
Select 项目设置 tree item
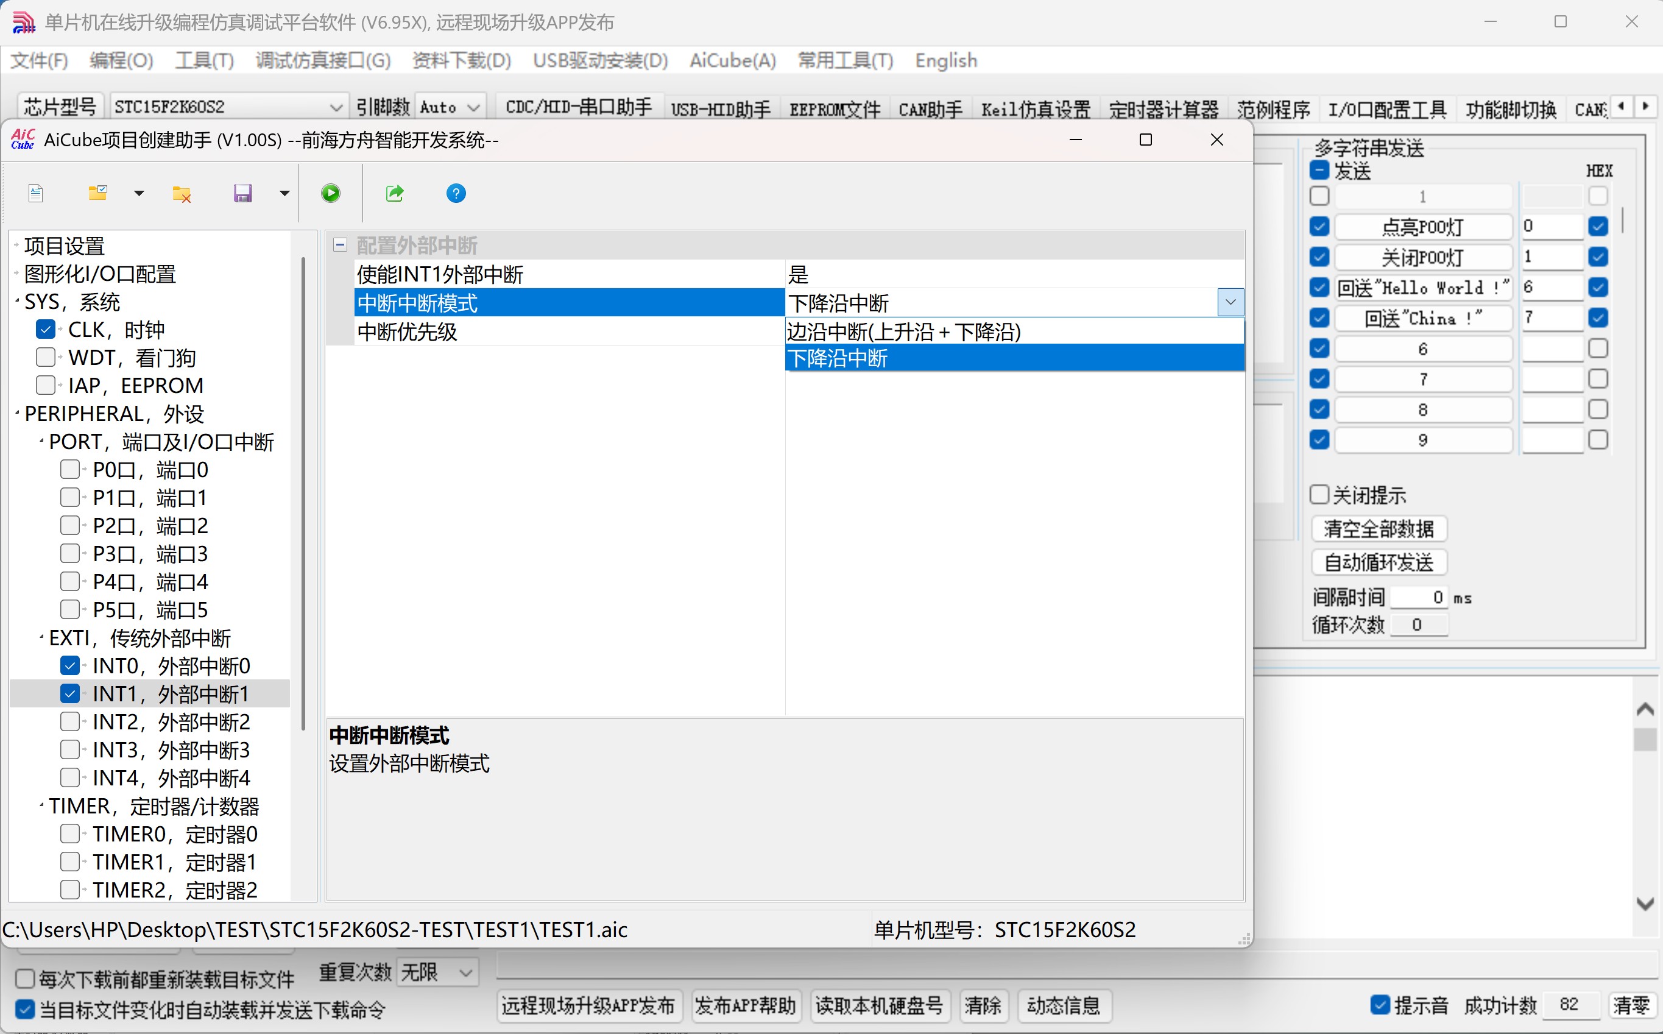tap(64, 246)
